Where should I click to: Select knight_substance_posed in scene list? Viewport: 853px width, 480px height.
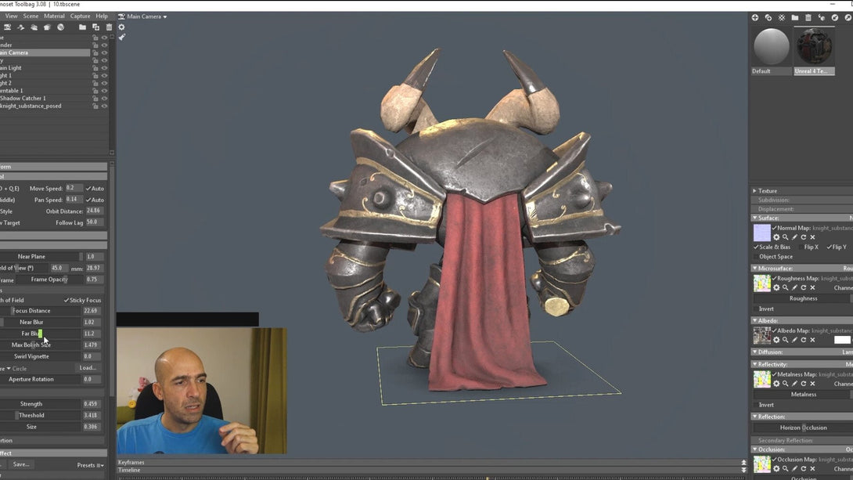31,106
